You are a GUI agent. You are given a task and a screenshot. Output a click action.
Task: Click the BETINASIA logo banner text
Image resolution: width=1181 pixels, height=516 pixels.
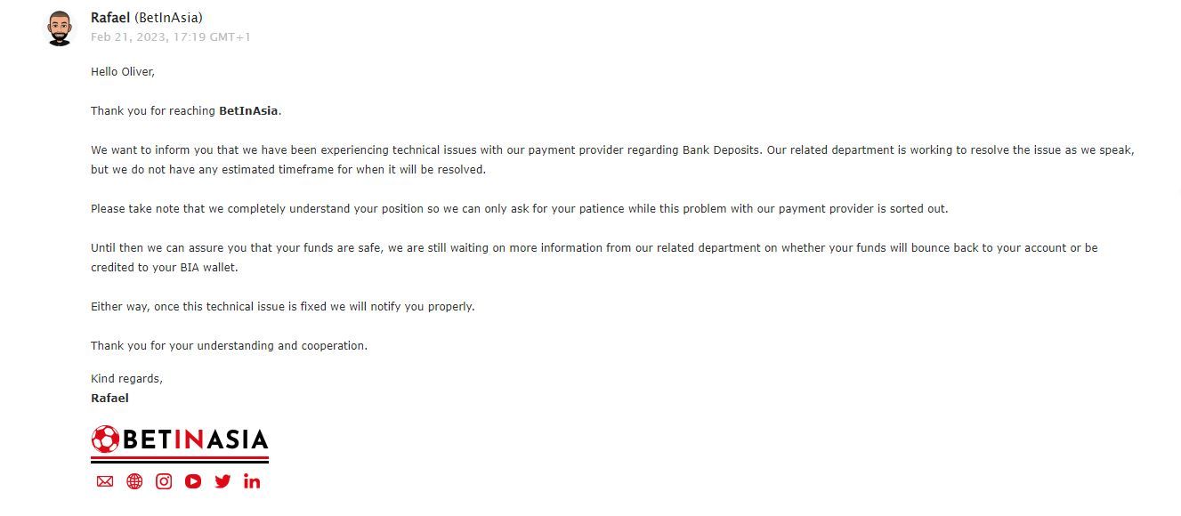point(194,439)
